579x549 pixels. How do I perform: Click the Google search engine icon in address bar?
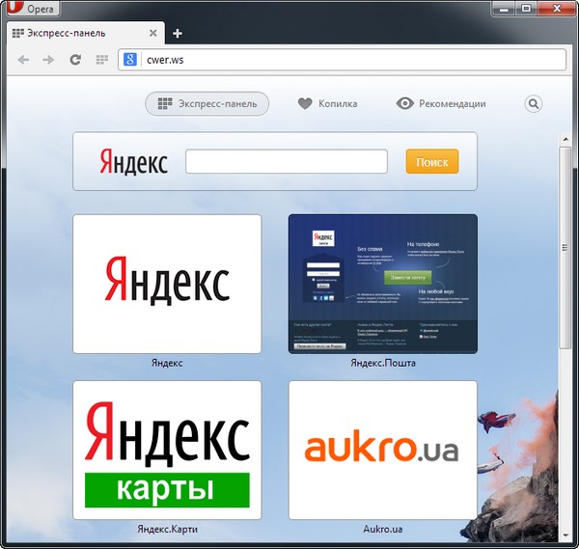pyautogui.click(x=129, y=60)
